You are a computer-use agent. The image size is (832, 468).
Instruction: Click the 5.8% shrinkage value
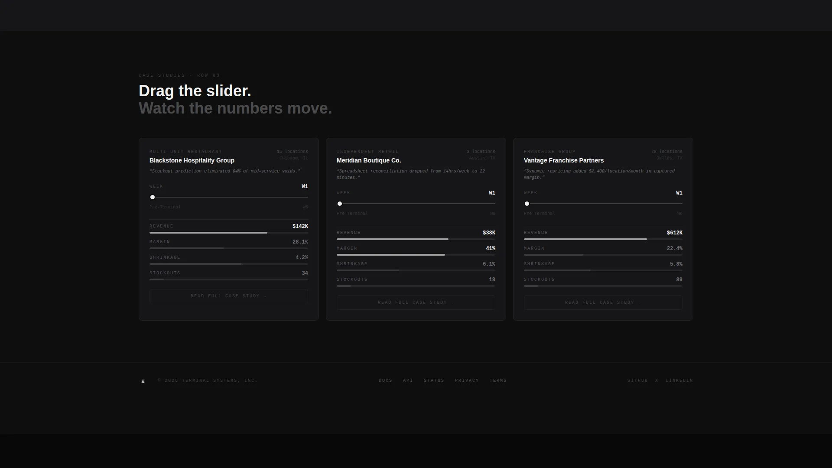676,264
